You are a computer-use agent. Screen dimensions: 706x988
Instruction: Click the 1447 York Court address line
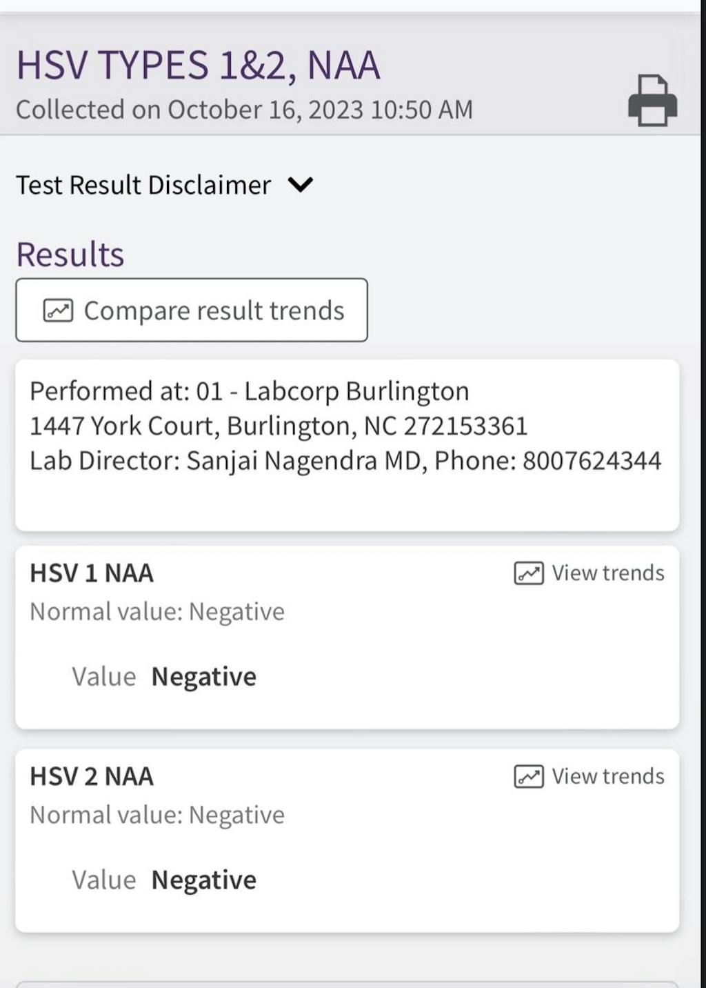click(x=278, y=426)
